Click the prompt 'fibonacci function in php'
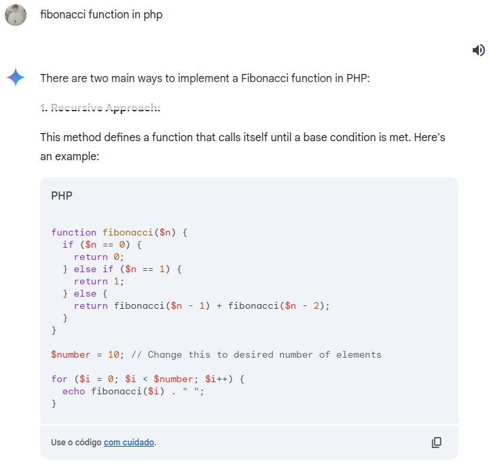This screenshot has width=489, height=467. tap(101, 15)
